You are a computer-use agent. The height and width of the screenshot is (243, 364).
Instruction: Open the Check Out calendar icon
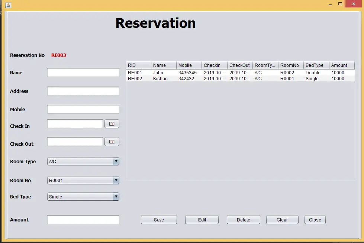(x=112, y=142)
